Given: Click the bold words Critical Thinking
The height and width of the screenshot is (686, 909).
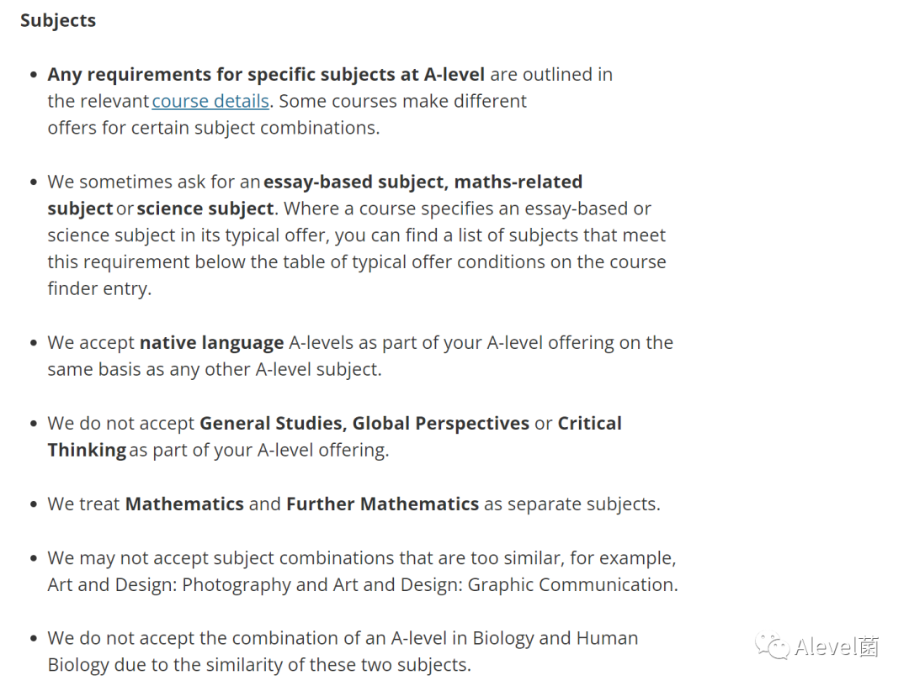Looking at the screenshot, I should coord(589,423).
